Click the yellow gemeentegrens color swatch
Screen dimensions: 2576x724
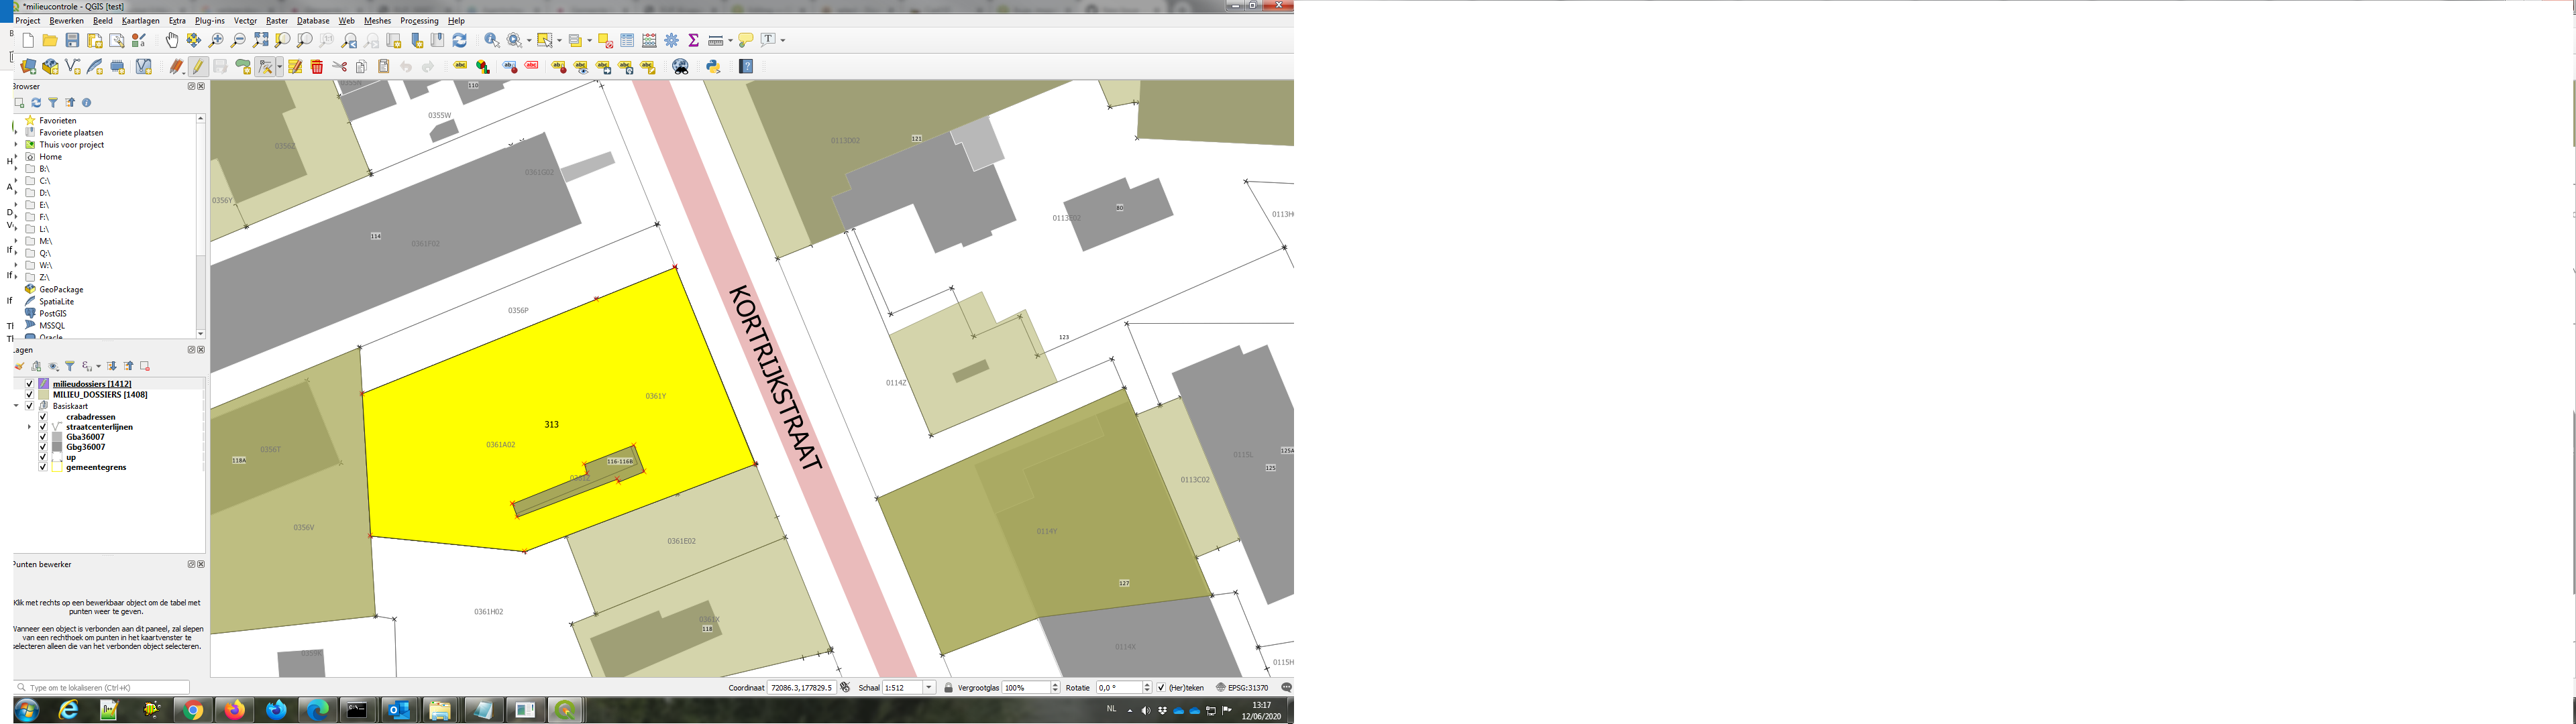coord(57,468)
